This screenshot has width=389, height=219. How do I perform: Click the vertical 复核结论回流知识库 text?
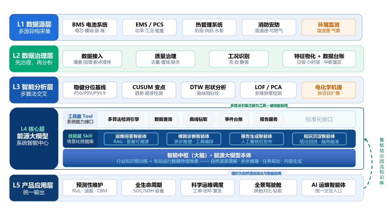pos(382,161)
